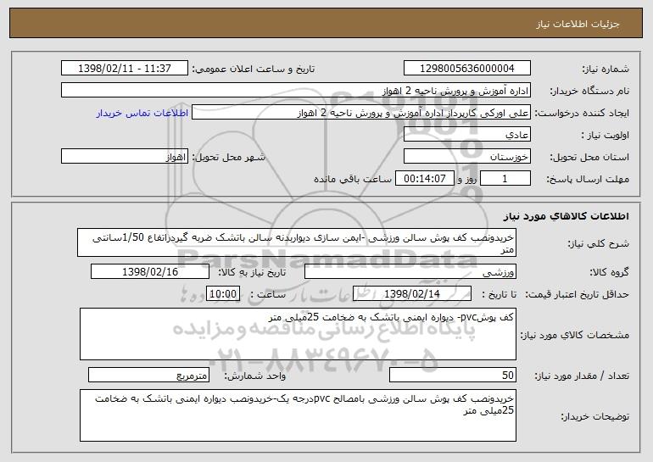
Task: Click the نام دستگاه خریدار label
Action: [x=589, y=91]
